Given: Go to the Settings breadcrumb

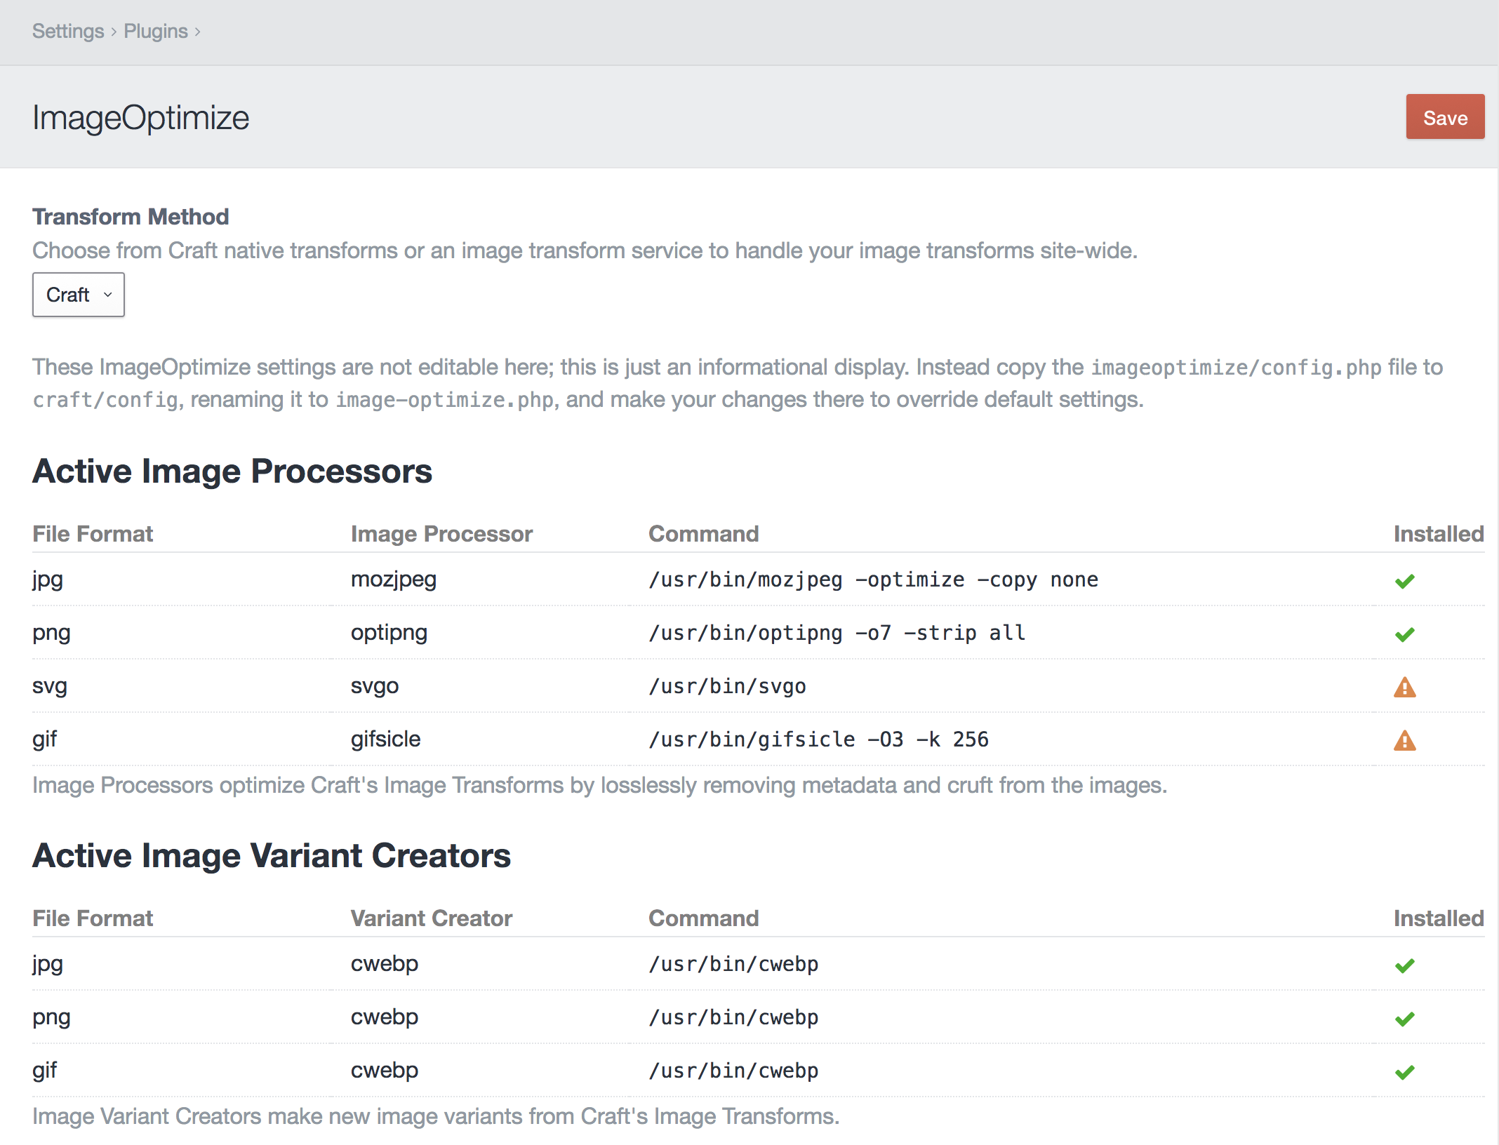Looking at the screenshot, I should pyautogui.click(x=67, y=32).
